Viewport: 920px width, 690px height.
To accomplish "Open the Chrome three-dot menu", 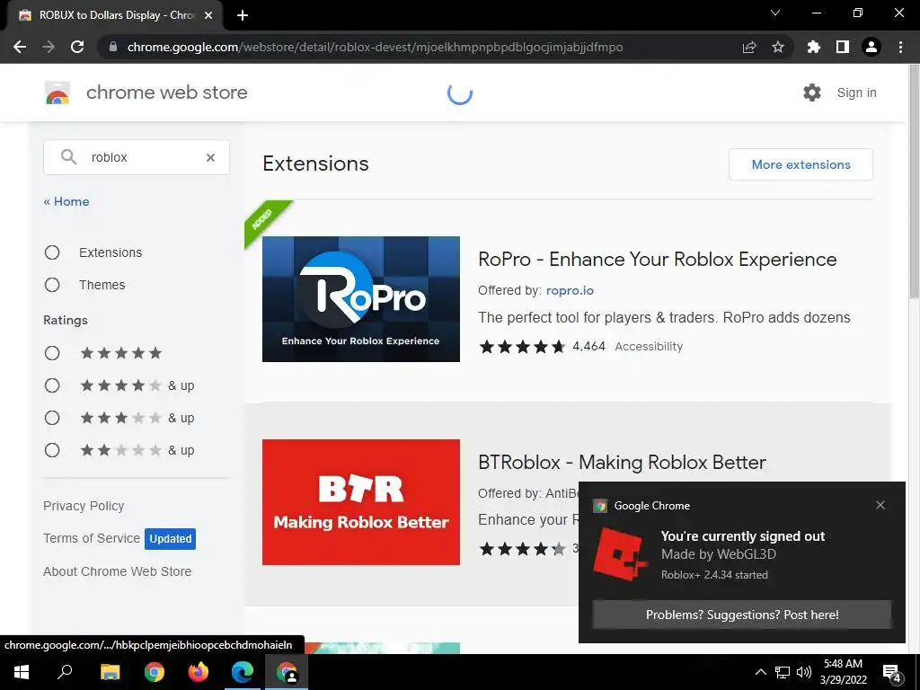I will click(x=900, y=47).
